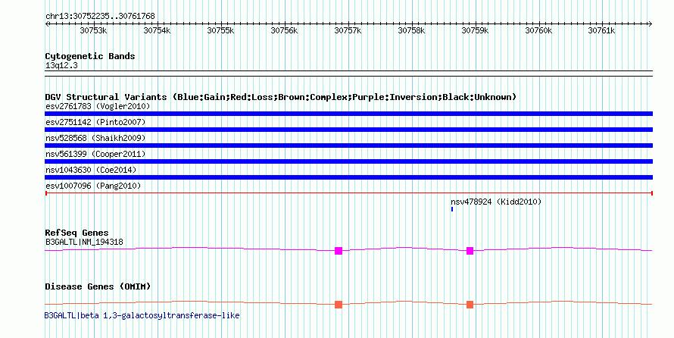Open the esv2761783 (Vogler2010) label

coord(98,106)
